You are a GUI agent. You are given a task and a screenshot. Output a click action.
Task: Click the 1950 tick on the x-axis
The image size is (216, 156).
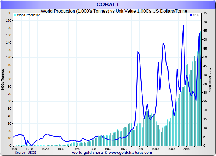click(x=92, y=148)
